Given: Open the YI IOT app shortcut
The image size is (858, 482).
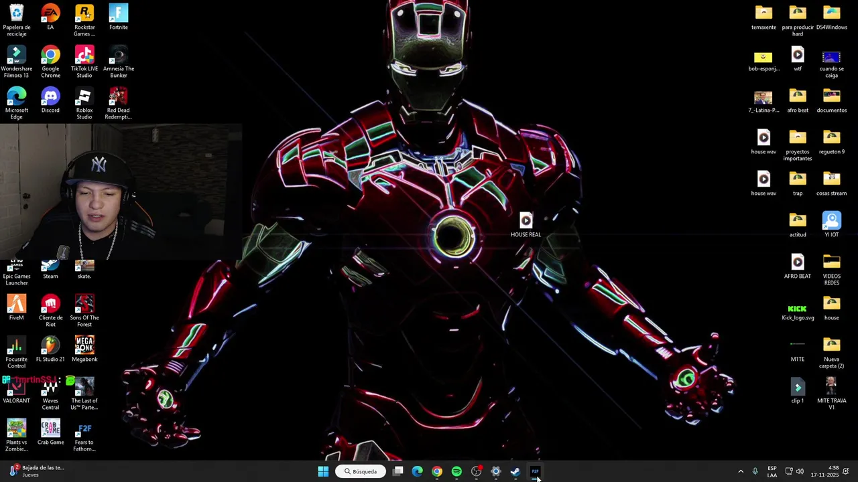Looking at the screenshot, I should coord(831,225).
